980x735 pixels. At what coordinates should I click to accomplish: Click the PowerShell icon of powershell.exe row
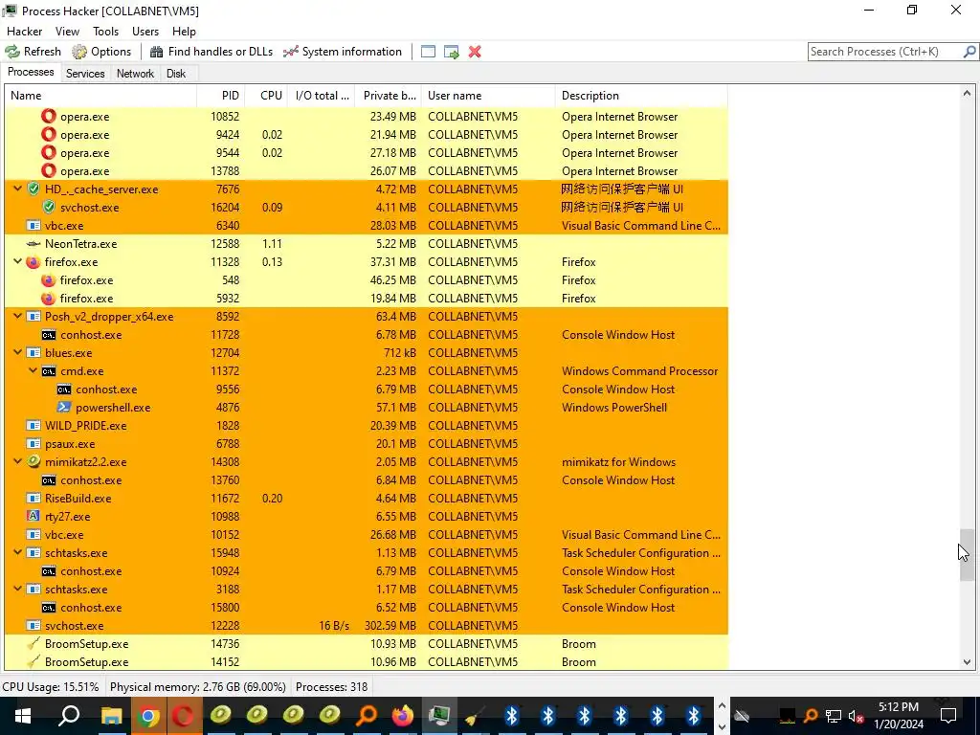(64, 407)
